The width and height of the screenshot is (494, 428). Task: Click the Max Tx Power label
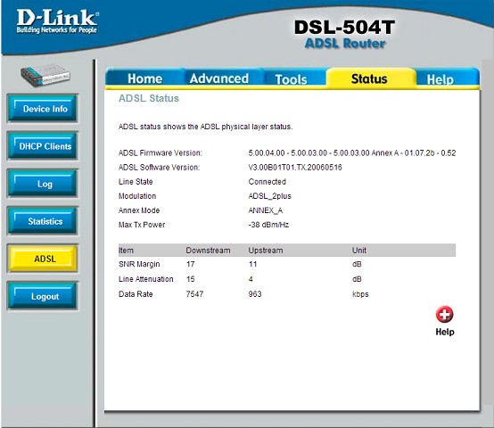(x=142, y=225)
